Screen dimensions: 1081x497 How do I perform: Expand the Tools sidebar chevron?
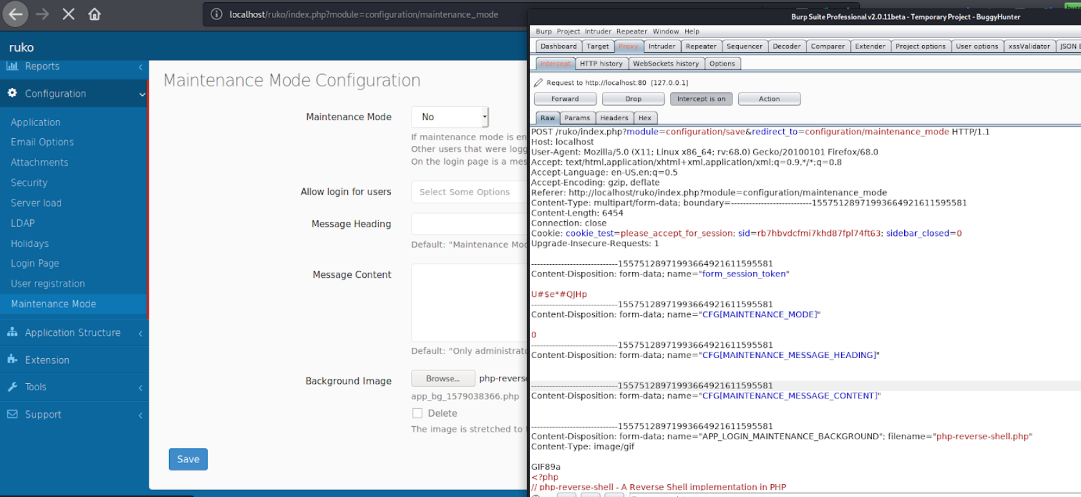coord(140,388)
